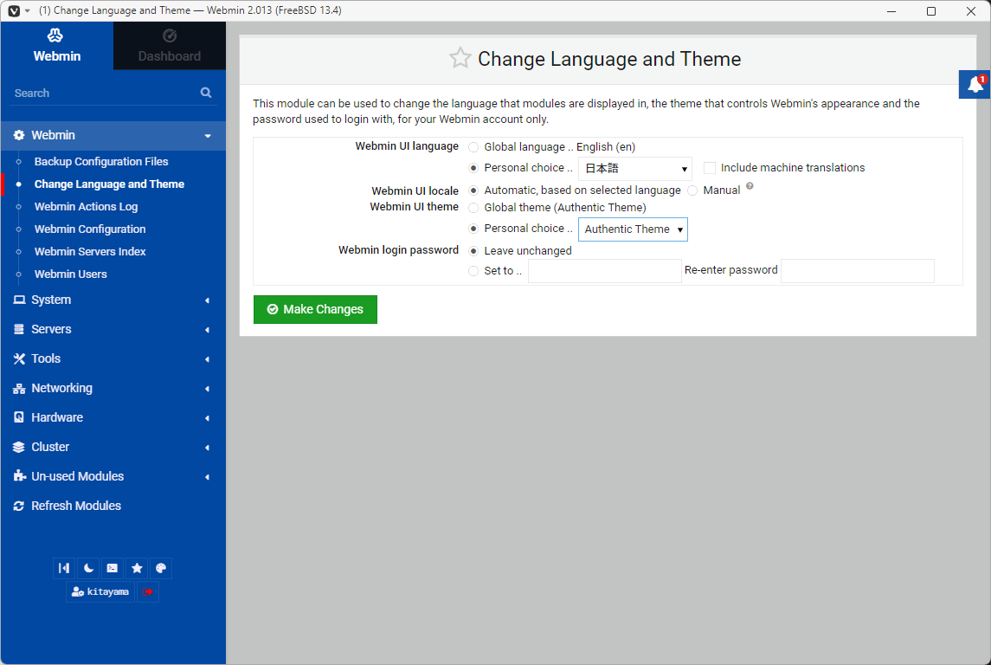
Task: Click the Webmin gear icon in sidebar
Action: (x=19, y=135)
